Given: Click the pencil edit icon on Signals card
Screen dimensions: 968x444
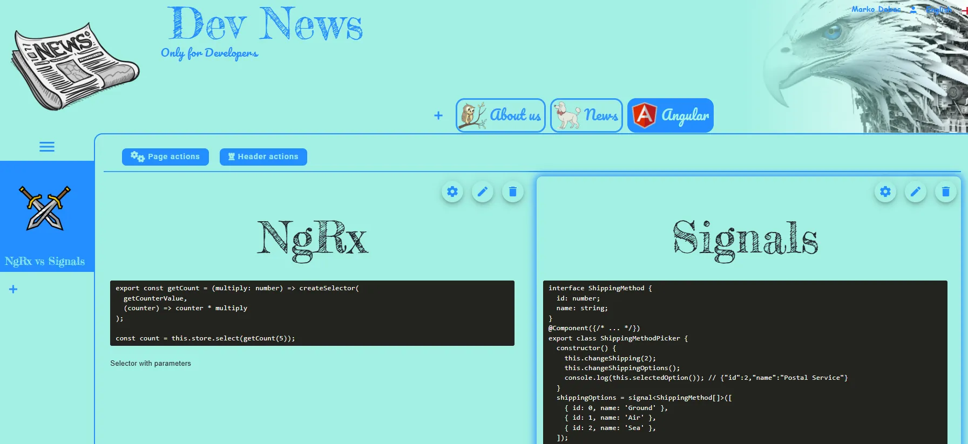Looking at the screenshot, I should 916,192.
